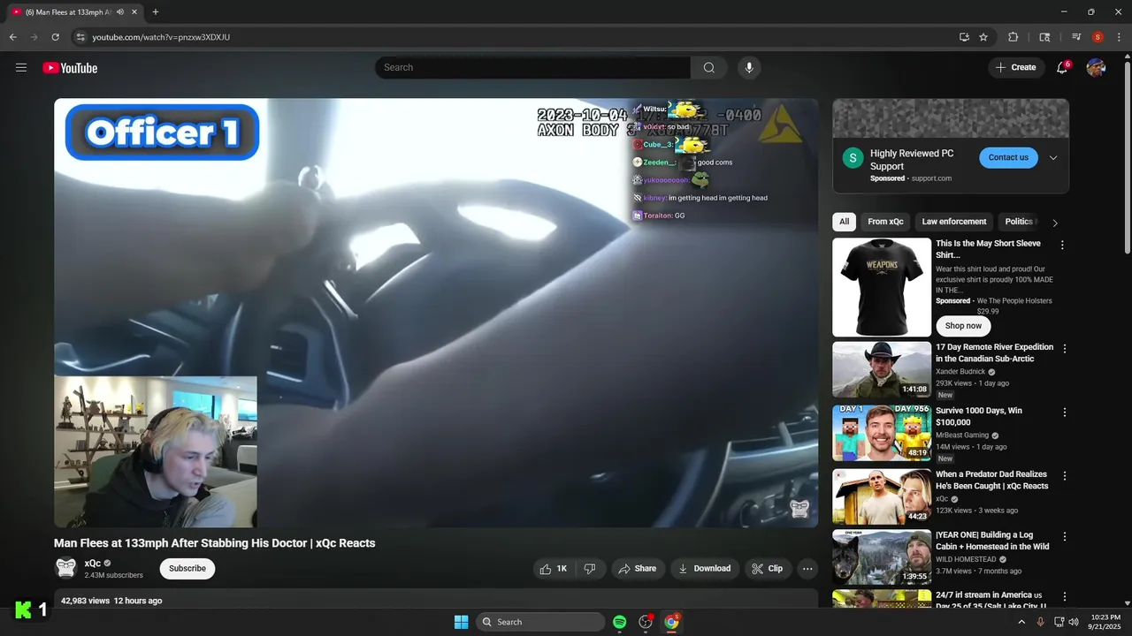1132x636 pixels.
Task: Open Windows Start menu
Action: click(461, 622)
